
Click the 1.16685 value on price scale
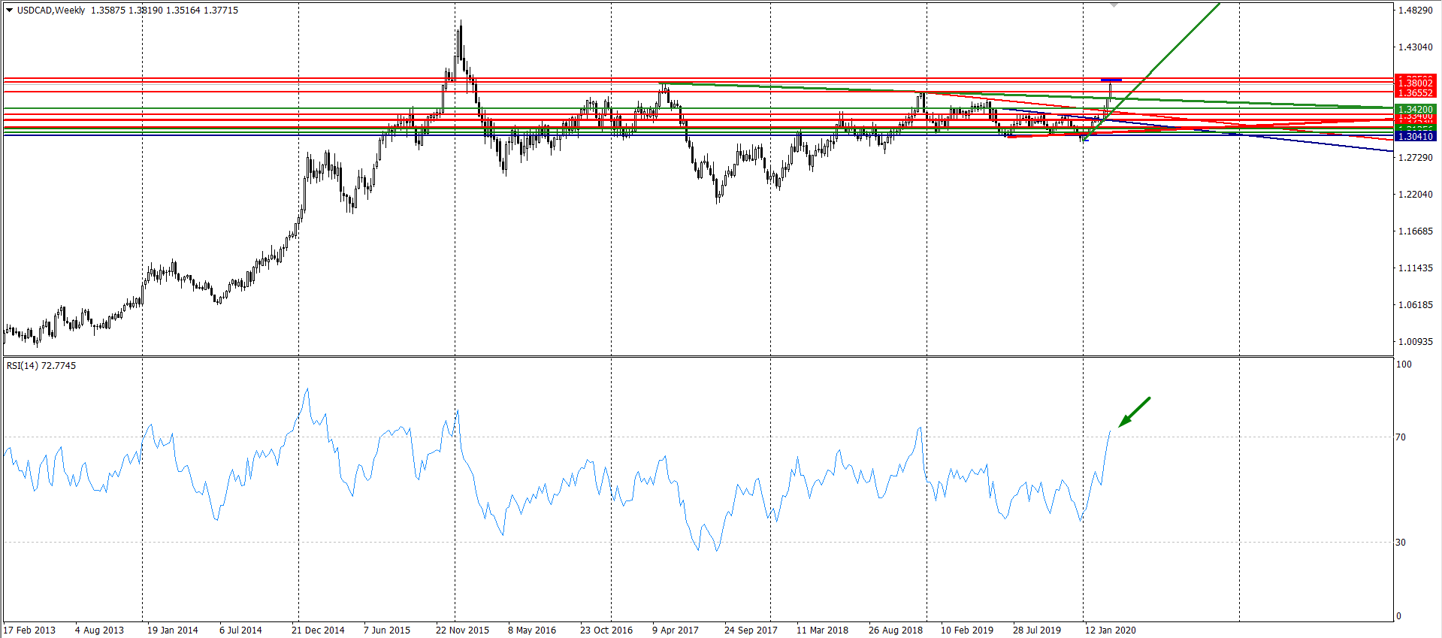(1415, 231)
